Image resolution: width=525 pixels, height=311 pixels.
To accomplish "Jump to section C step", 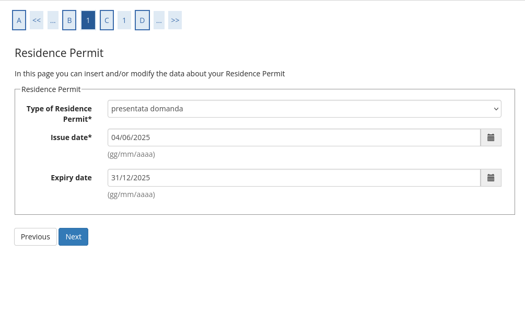I will pos(107,20).
